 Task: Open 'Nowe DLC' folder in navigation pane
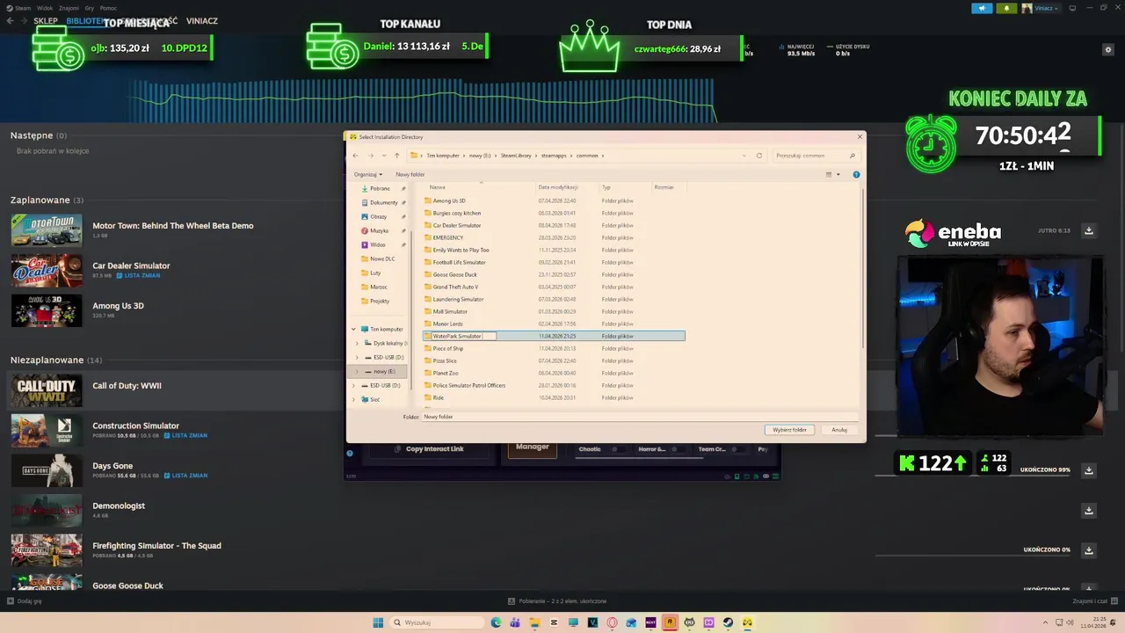382,258
